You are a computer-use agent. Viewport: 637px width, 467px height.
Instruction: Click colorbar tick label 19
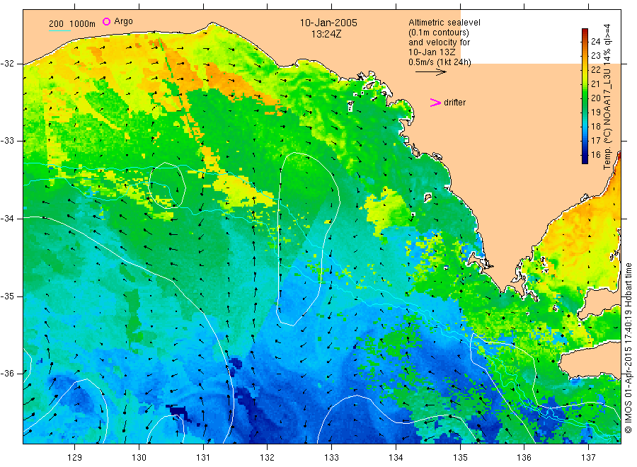coord(595,112)
